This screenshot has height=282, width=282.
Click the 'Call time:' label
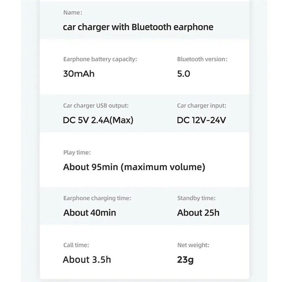point(76,245)
